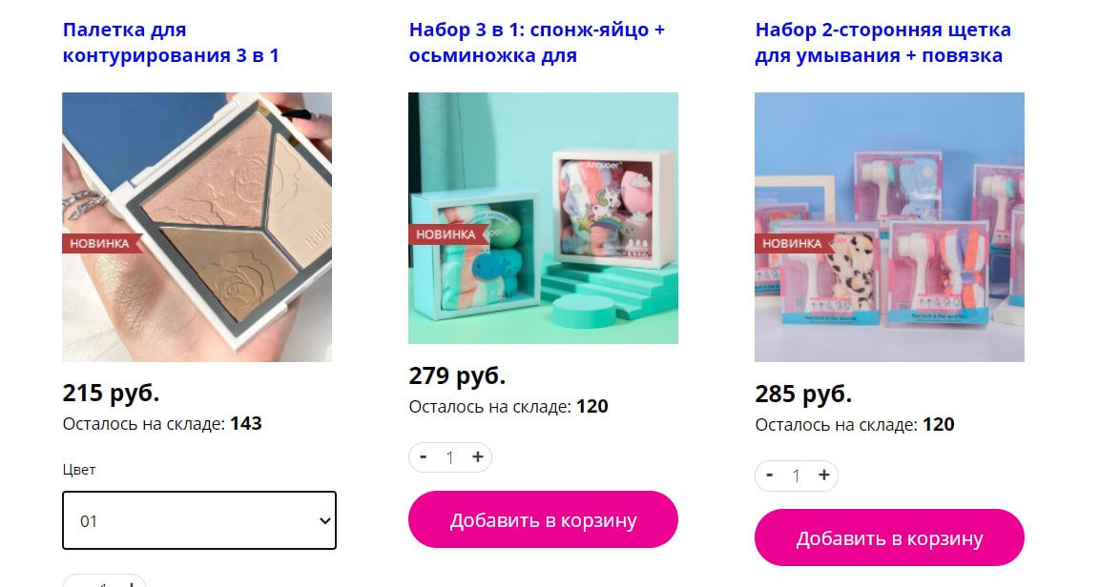The width and height of the screenshot is (1120, 587).
Task: Click НОВИНКА badge on sponge set photo
Action: [x=446, y=234]
